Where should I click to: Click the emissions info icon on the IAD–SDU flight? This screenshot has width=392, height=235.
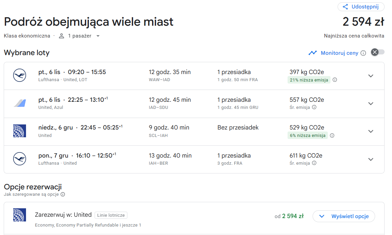pos(314,107)
